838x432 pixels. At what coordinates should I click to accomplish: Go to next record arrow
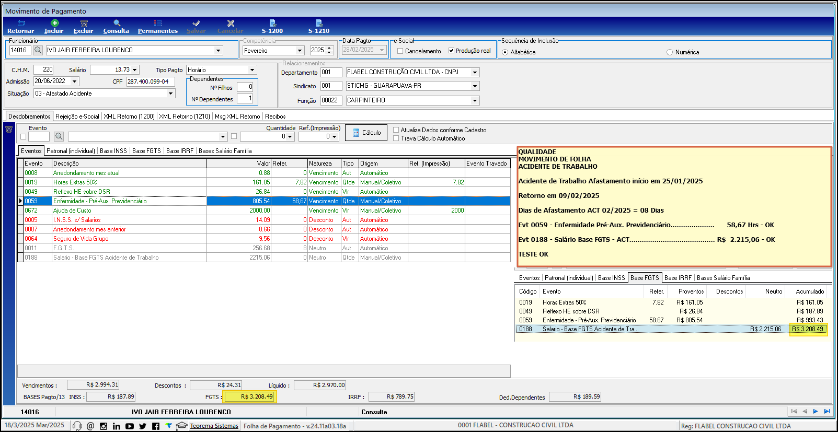pyautogui.click(x=816, y=412)
